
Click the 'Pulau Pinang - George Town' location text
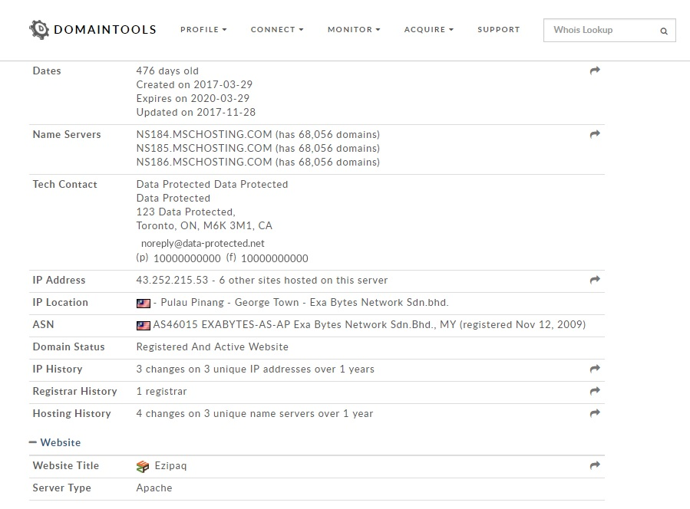point(229,303)
